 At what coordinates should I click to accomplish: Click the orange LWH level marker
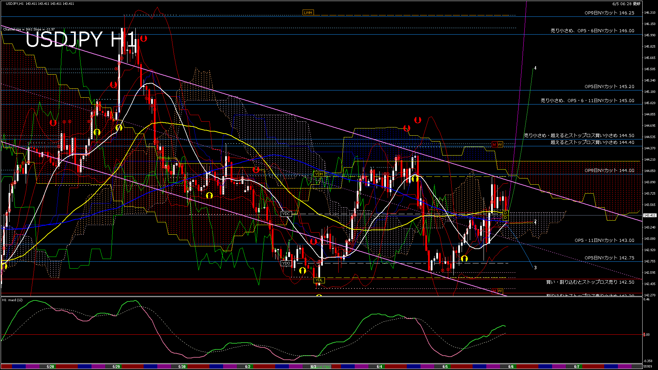(x=308, y=13)
